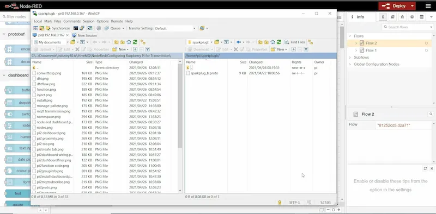436x214 pixels.
Task: Open the Help menu in WinSCP
Action: (x=129, y=21)
